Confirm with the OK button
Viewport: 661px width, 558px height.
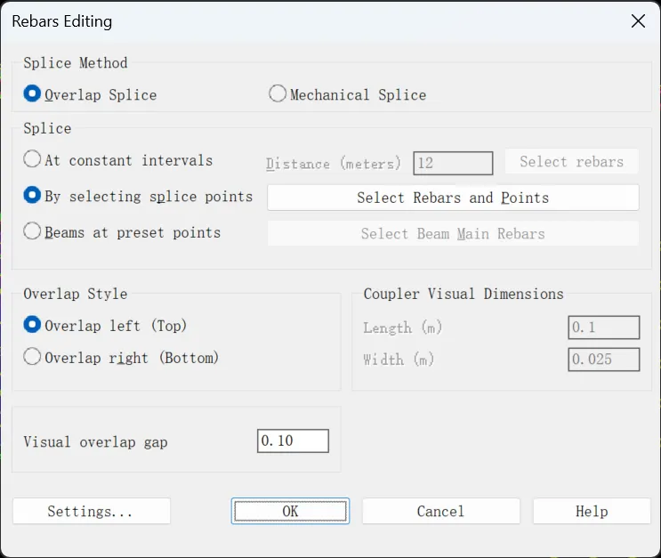pos(290,511)
